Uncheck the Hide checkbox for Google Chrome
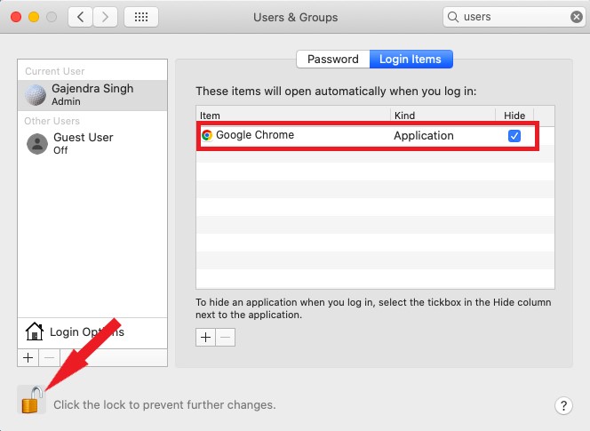 click(x=514, y=136)
